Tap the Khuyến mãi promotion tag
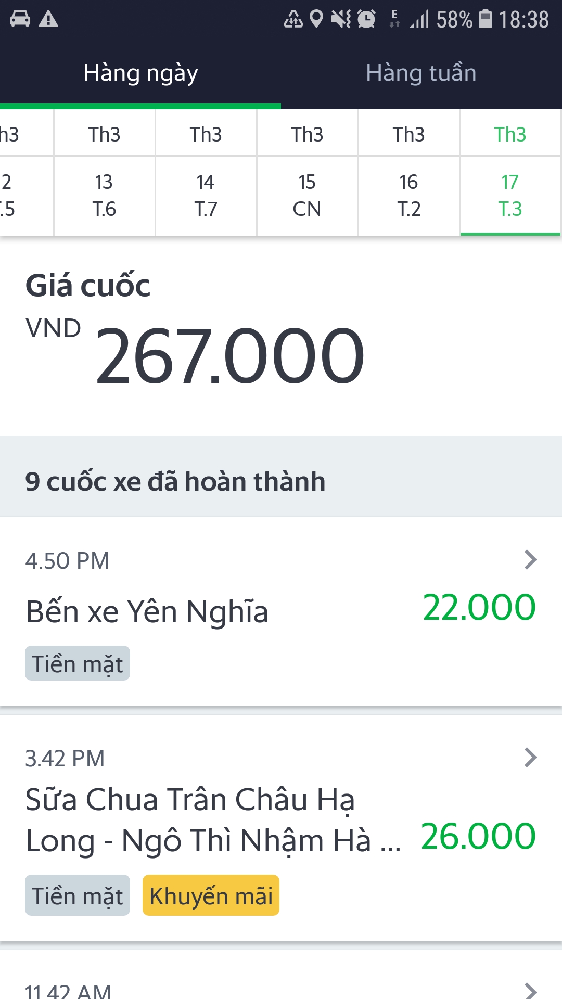 211,895
